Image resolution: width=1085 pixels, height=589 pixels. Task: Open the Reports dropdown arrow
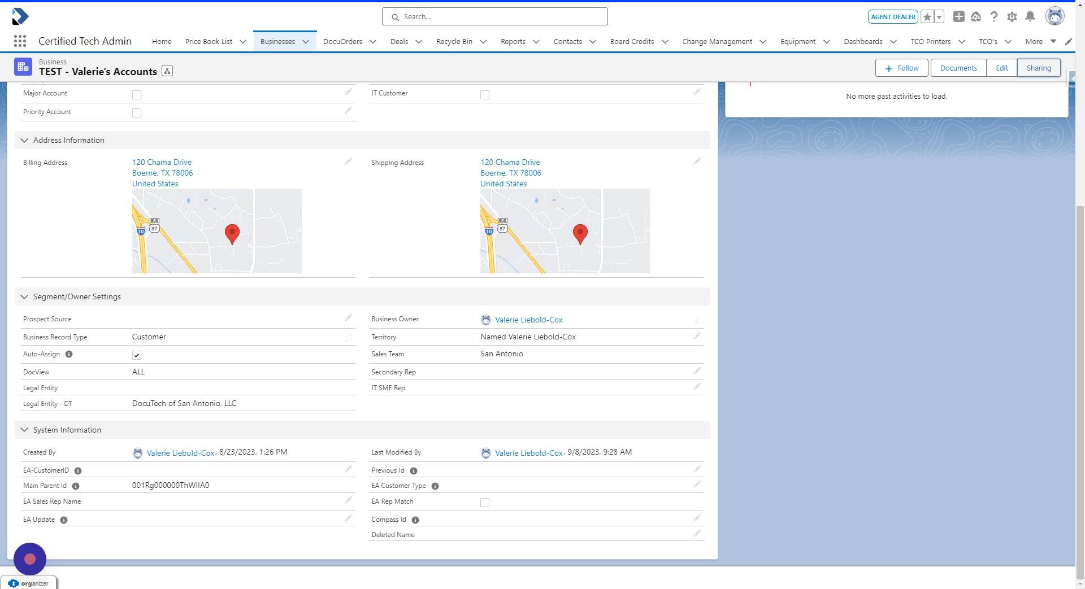[536, 42]
